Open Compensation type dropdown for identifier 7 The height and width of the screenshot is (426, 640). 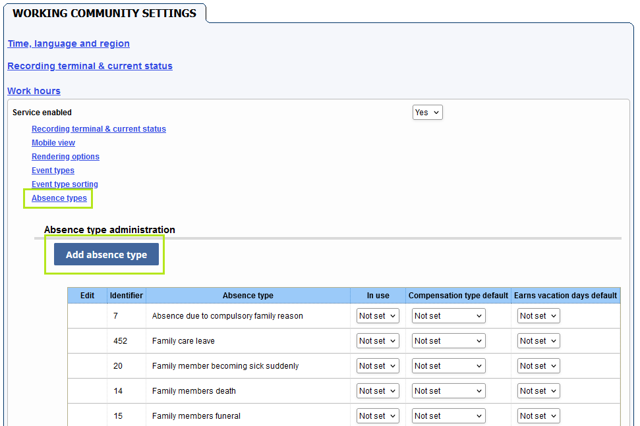pos(449,316)
